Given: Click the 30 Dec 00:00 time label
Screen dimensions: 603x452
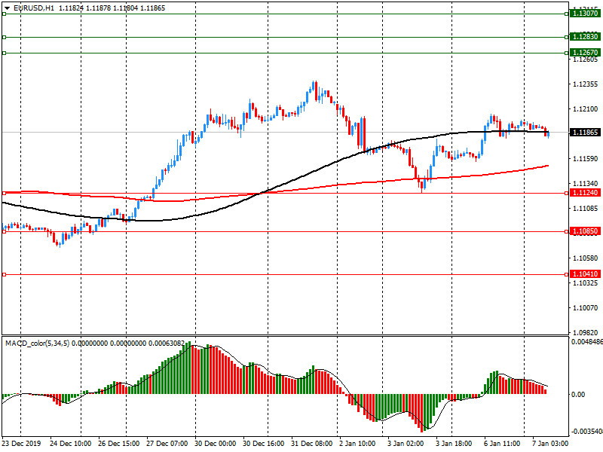Looking at the screenshot, I should [216, 443].
